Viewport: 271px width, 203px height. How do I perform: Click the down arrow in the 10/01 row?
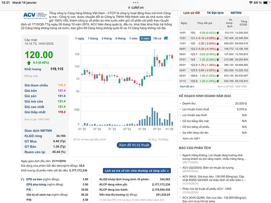point(218,43)
